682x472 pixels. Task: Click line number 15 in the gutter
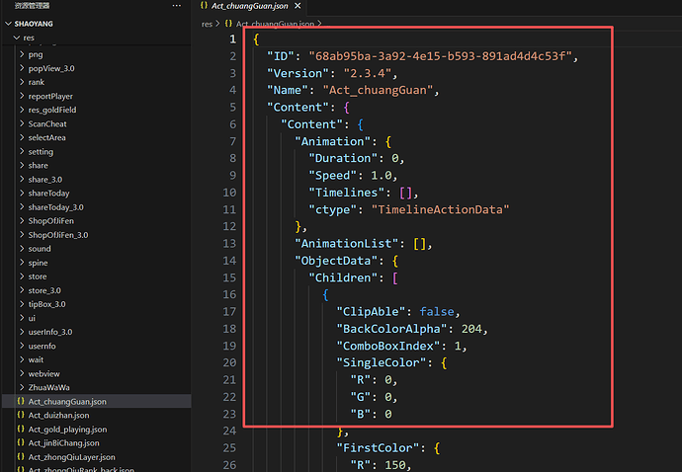[229, 277]
